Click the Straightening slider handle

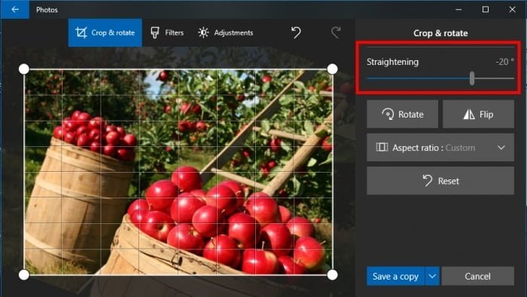pos(472,78)
